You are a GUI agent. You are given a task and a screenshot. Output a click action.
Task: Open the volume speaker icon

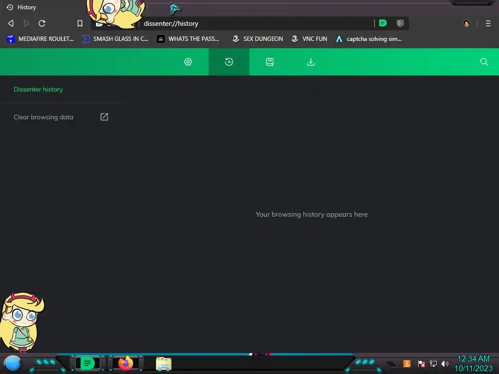point(444,363)
